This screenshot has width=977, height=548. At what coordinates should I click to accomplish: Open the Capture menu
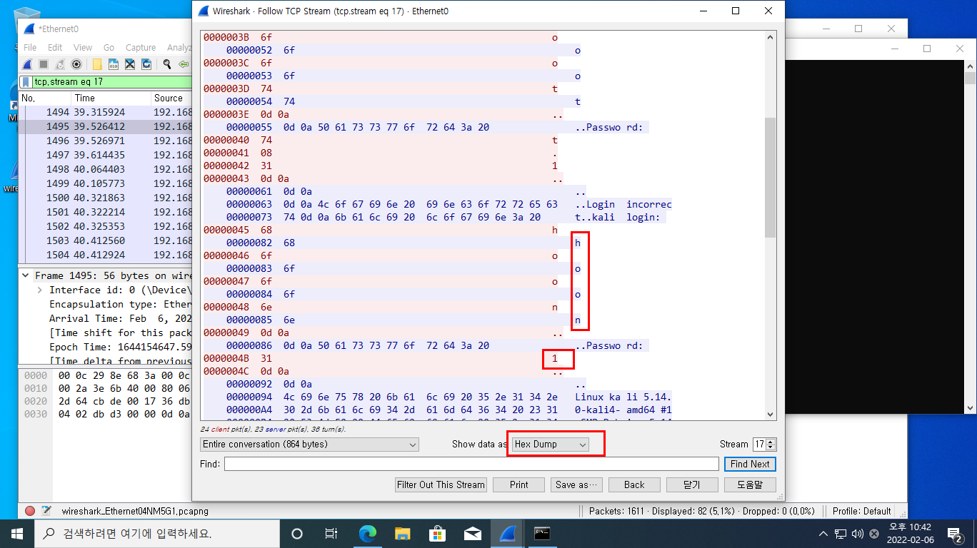tap(141, 47)
